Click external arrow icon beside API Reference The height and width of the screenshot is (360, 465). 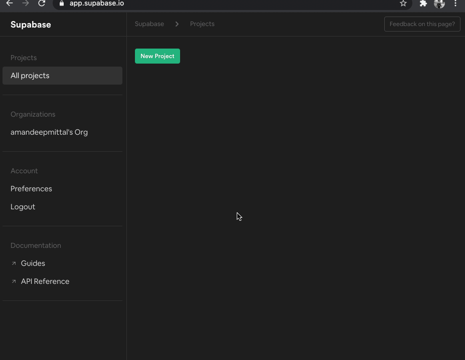[x=14, y=281]
